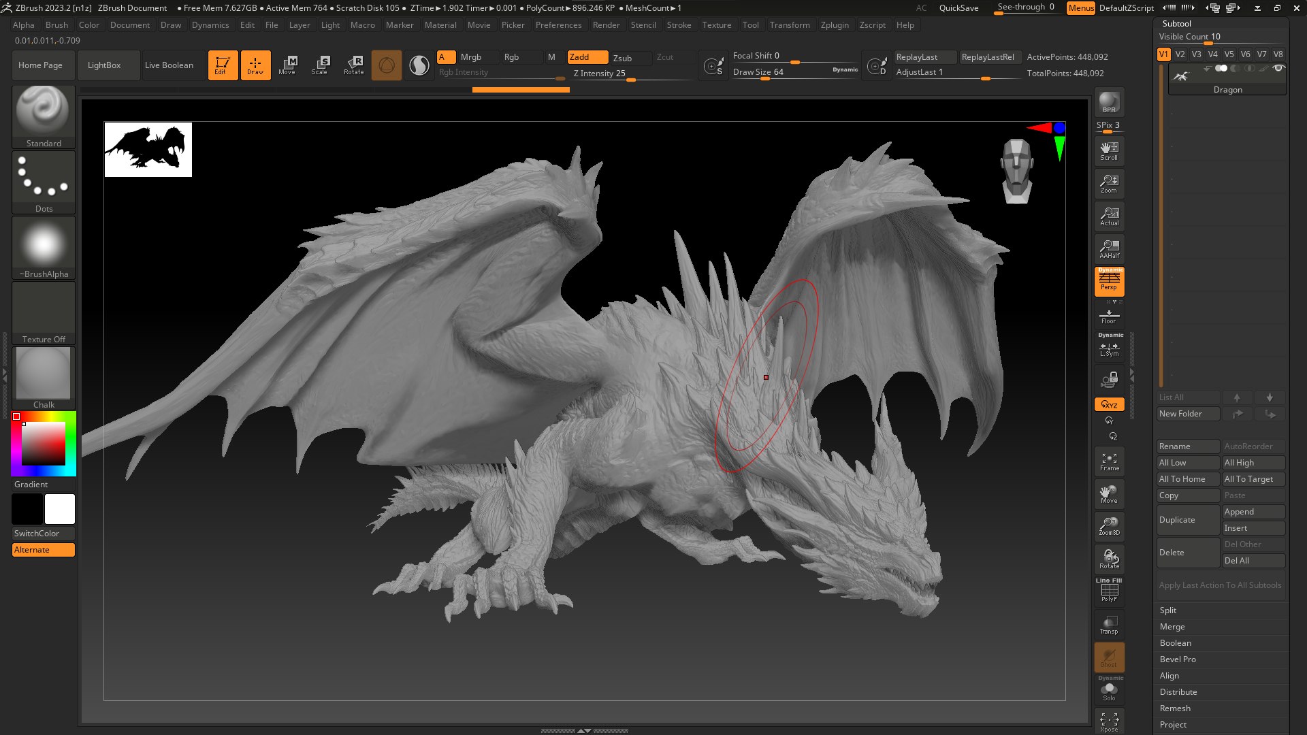Screen dimensions: 1307x735
Task: Open the Dots stroke selector
Action: pyautogui.click(x=44, y=182)
